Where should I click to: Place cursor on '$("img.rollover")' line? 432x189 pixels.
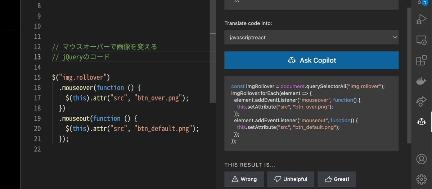(x=81, y=77)
